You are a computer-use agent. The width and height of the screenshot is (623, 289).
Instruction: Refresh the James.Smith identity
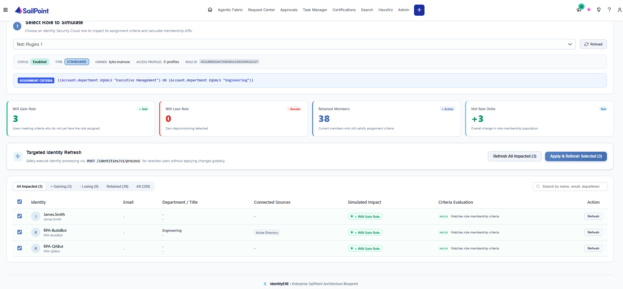pyautogui.click(x=593, y=216)
